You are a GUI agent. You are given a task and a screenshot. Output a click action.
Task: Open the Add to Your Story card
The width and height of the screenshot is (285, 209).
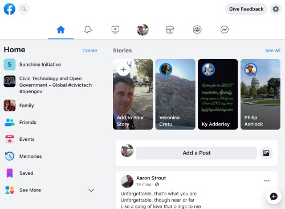(133, 94)
